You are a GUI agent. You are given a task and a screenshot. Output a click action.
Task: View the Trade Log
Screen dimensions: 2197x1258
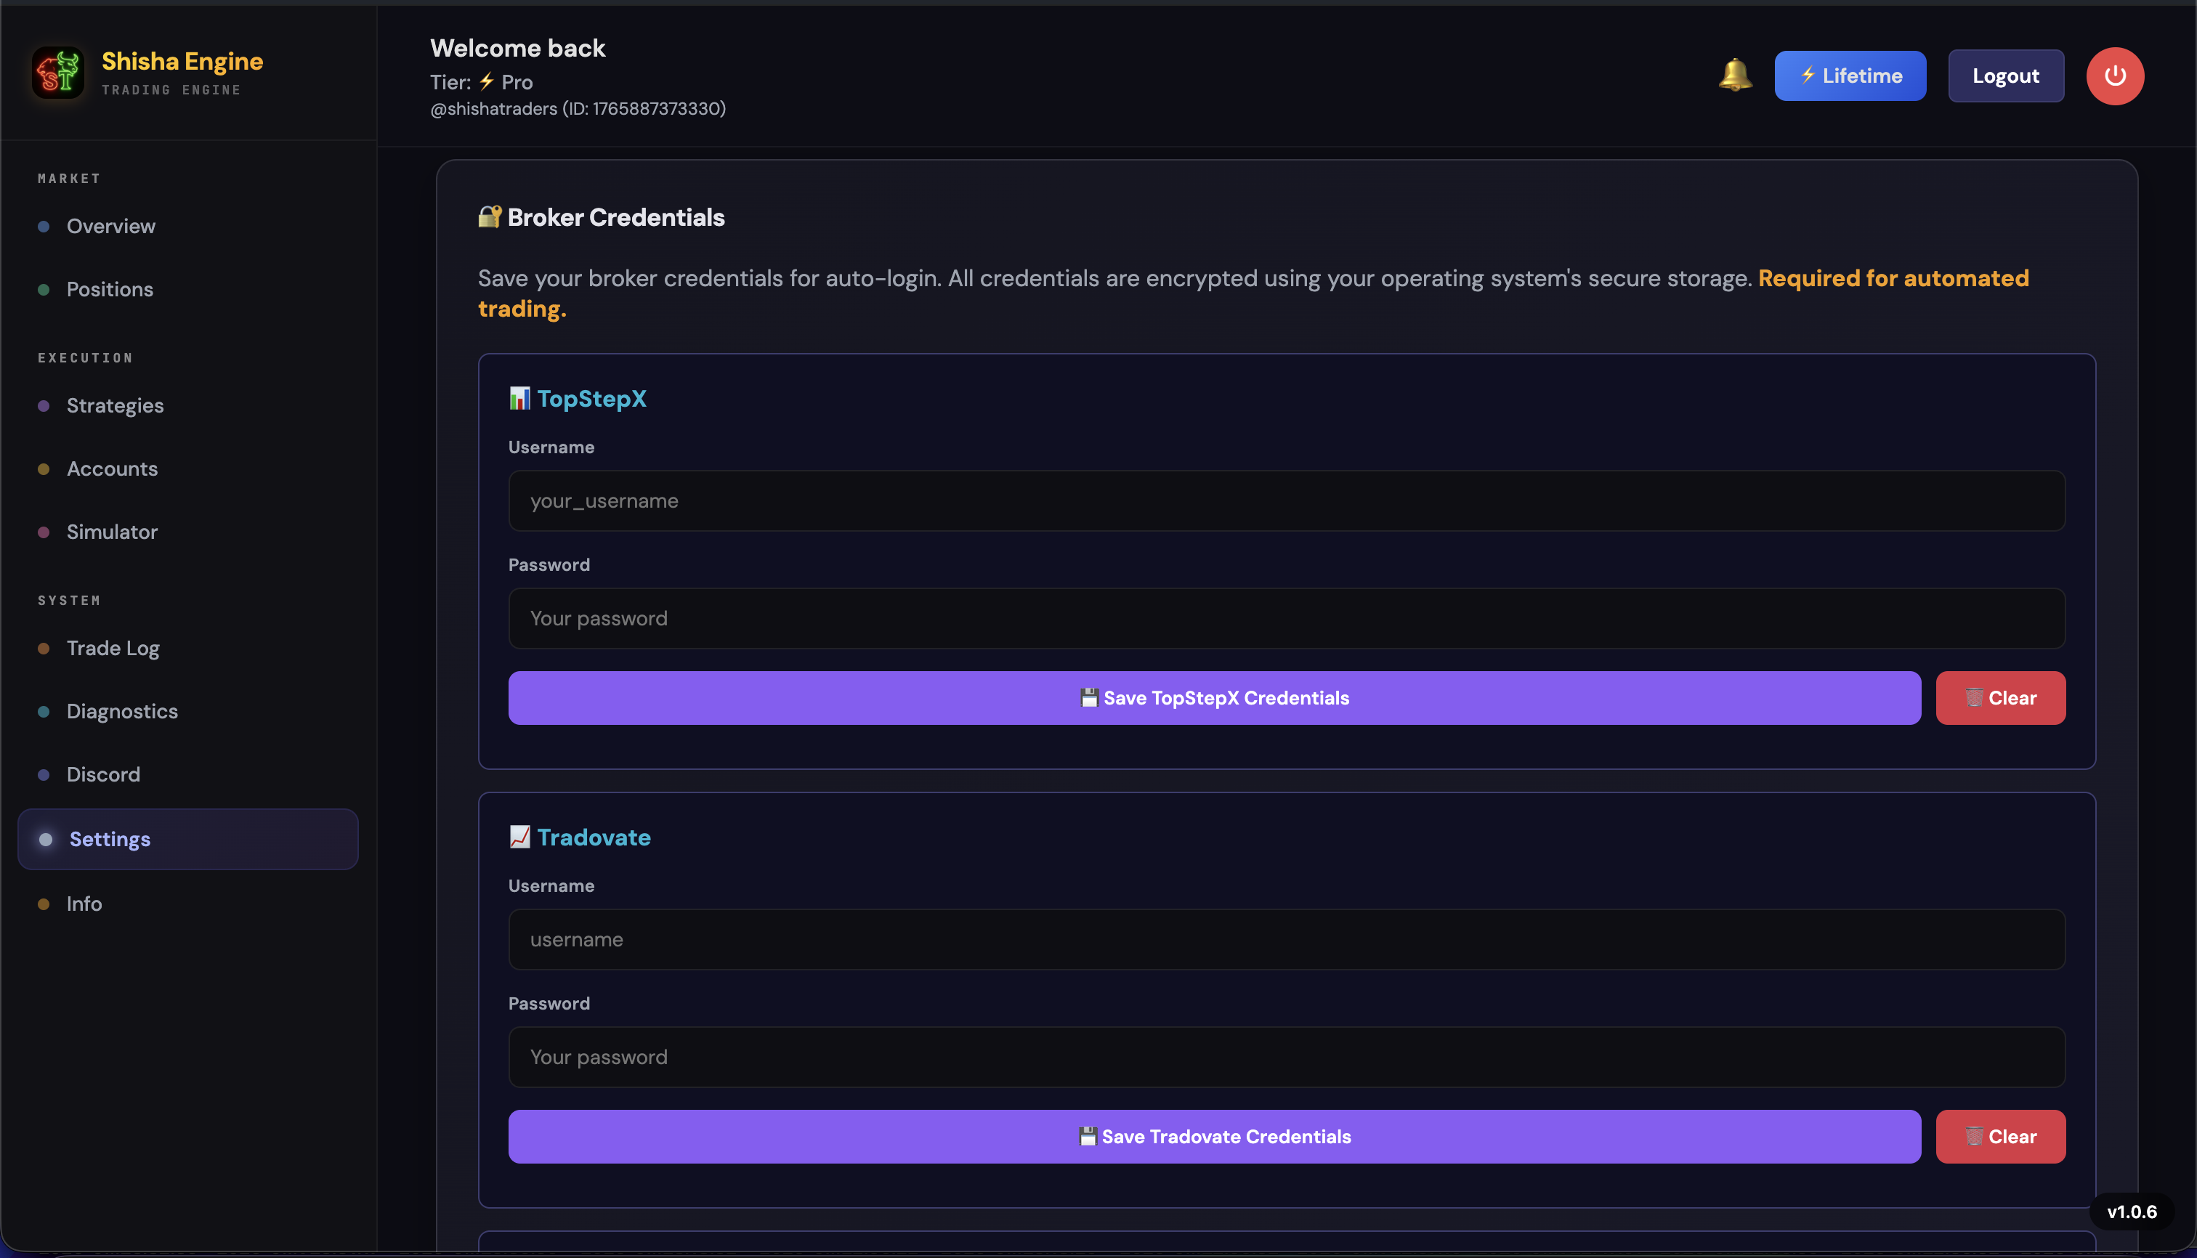point(113,648)
